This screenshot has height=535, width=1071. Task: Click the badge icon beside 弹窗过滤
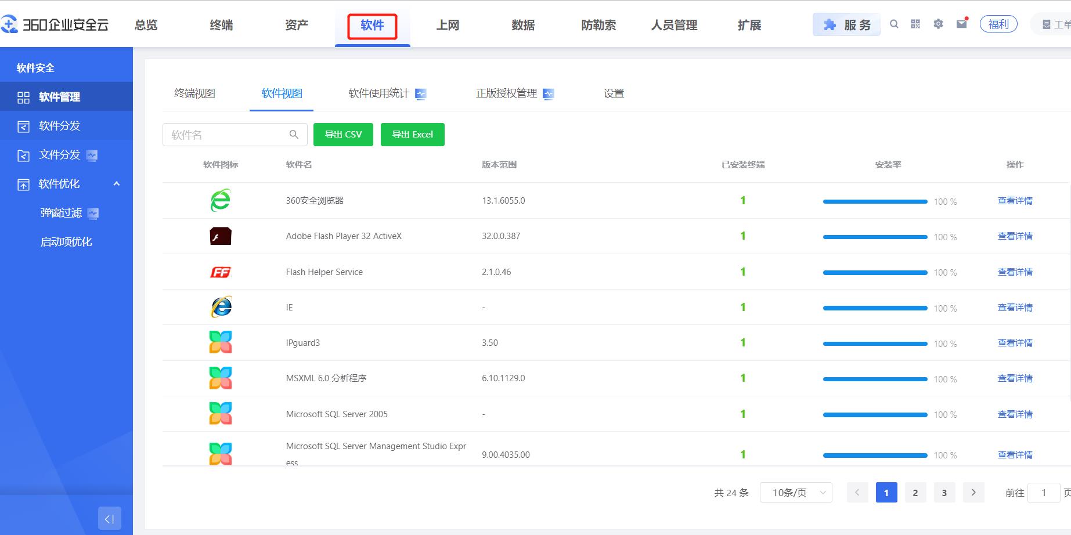(93, 214)
